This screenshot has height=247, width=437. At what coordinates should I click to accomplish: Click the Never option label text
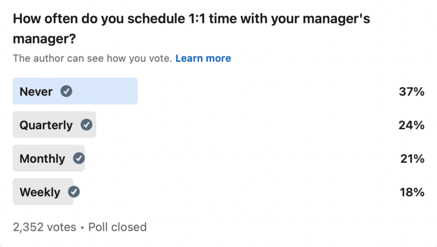pos(36,92)
